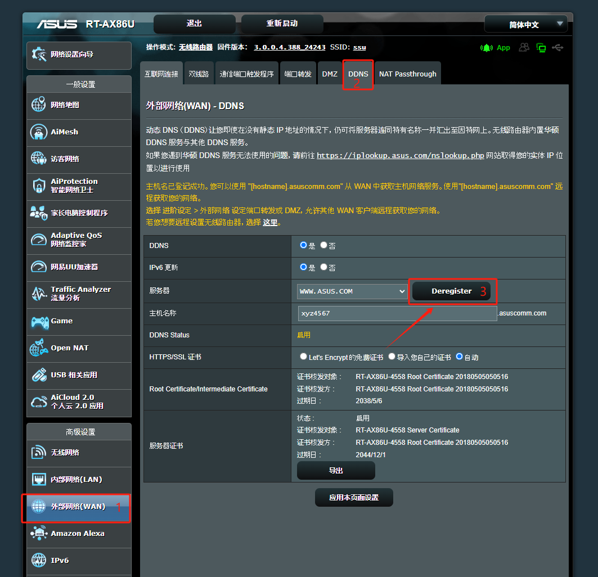Switch to the DMZ tab

[330, 74]
